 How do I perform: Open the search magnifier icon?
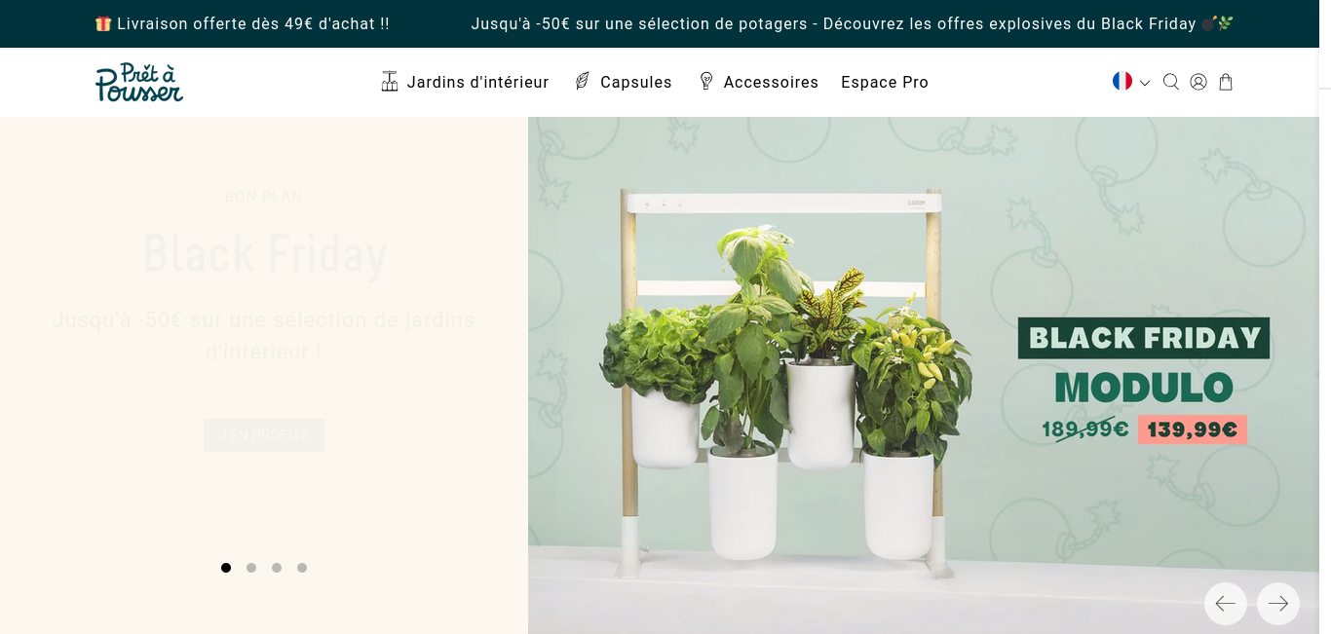[1171, 82]
